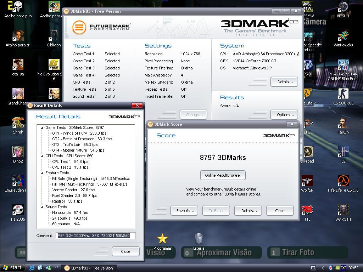Image resolution: width=363 pixels, height=272 pixels.
Task: Click Close button in Result Details
Action: tap(126, 251)
